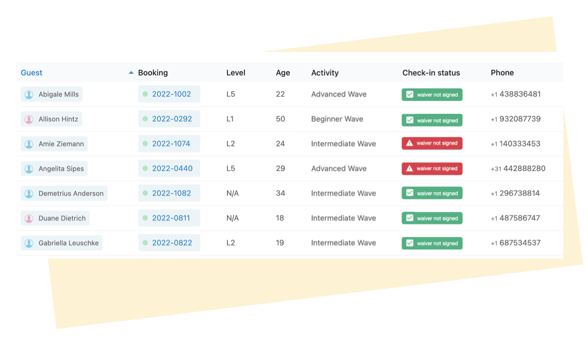Click check icon in Duane Dietrich status badge
588x348 pixels.
click(410, 218)
